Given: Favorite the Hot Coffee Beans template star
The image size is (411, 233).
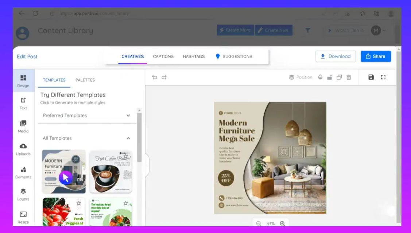Looking at the screenshot, I should coord(126,156).
